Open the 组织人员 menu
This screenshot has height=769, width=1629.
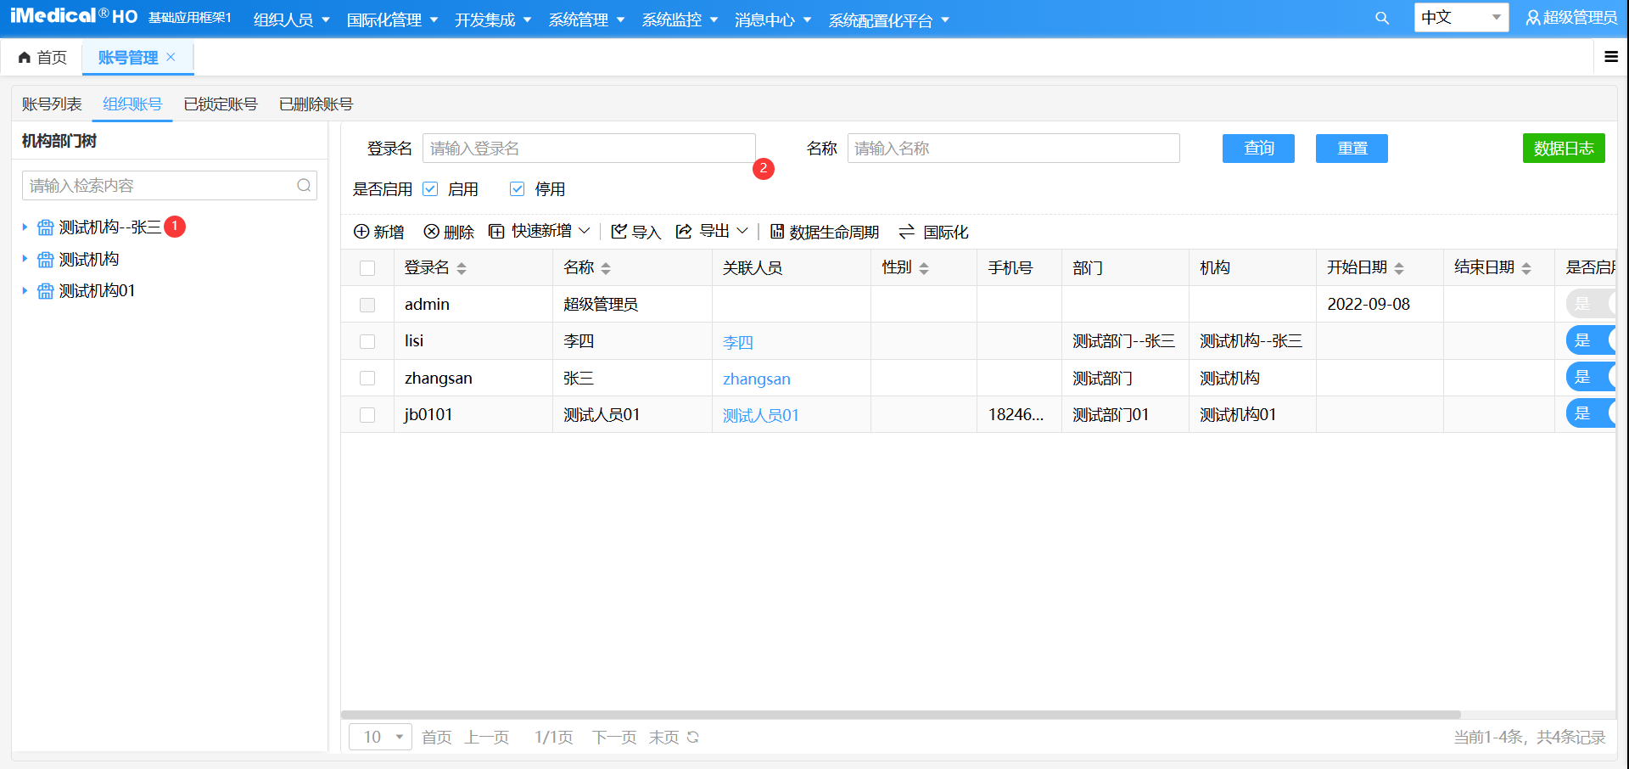coord(291,20)
